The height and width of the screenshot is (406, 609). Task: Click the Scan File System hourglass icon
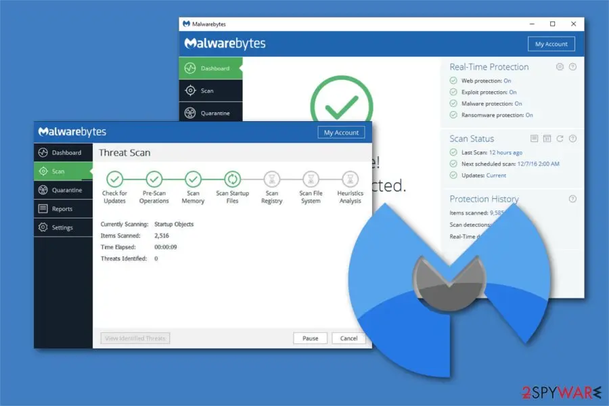click(x=311, y=179)
